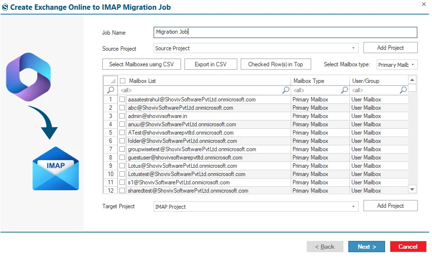Check the Mailbox List header checkbox

123,81
